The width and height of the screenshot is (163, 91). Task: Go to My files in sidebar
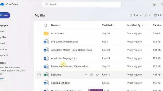click(3, 37)
